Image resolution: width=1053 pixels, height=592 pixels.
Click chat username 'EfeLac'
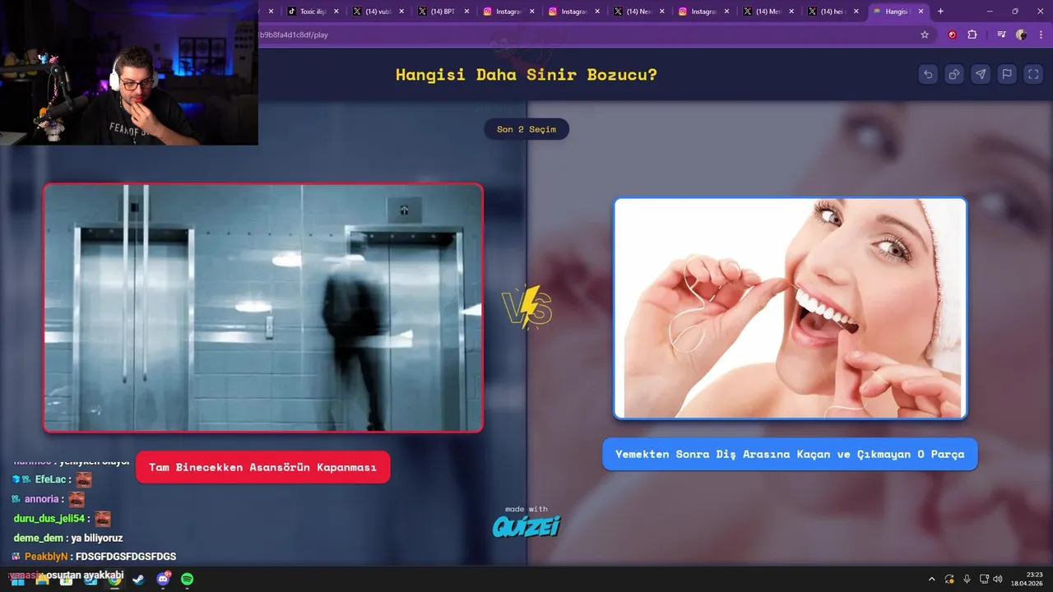click(x=50, y=479)
